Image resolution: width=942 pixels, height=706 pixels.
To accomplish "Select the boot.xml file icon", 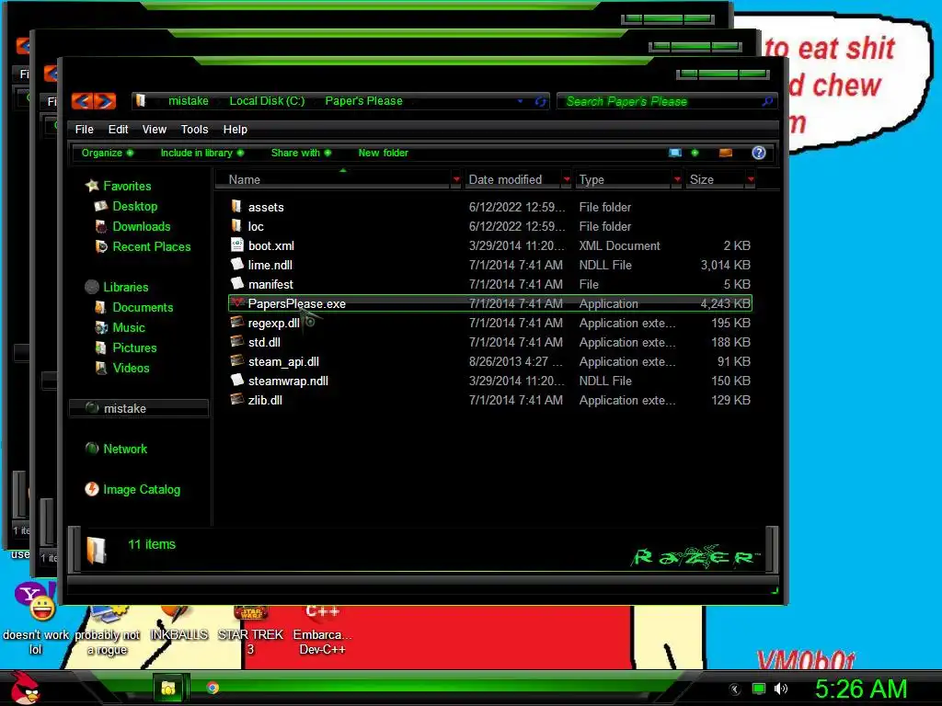I will pyautogui.click(x=237, y=245).
